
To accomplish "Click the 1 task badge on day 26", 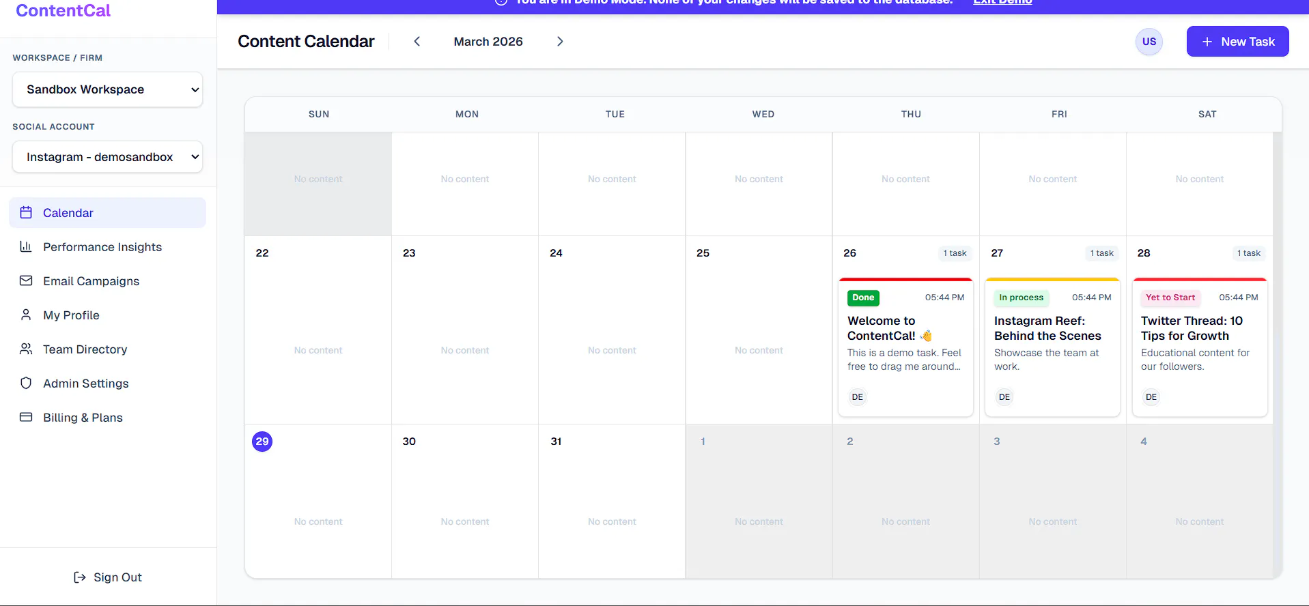I will click(x=955, y=253).
